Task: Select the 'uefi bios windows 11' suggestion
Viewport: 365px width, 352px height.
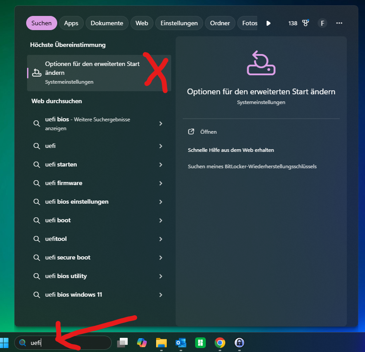Action: tap(99, 294)
